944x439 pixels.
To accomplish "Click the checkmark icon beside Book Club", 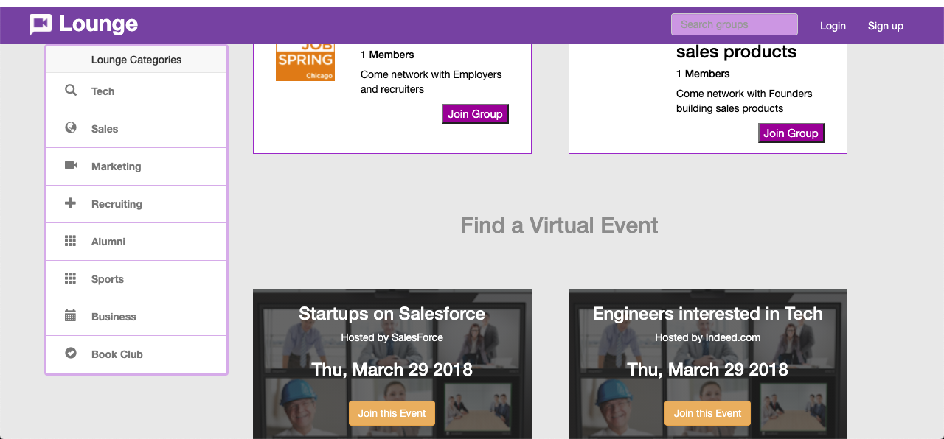I will [x=71, y=354].
